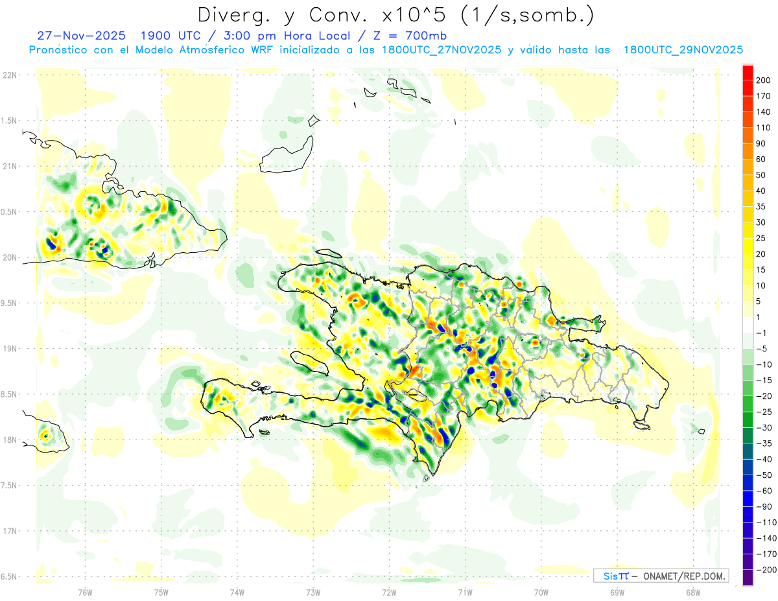
Task: Click the colorbar label "-60"
Action: point(765,491)
